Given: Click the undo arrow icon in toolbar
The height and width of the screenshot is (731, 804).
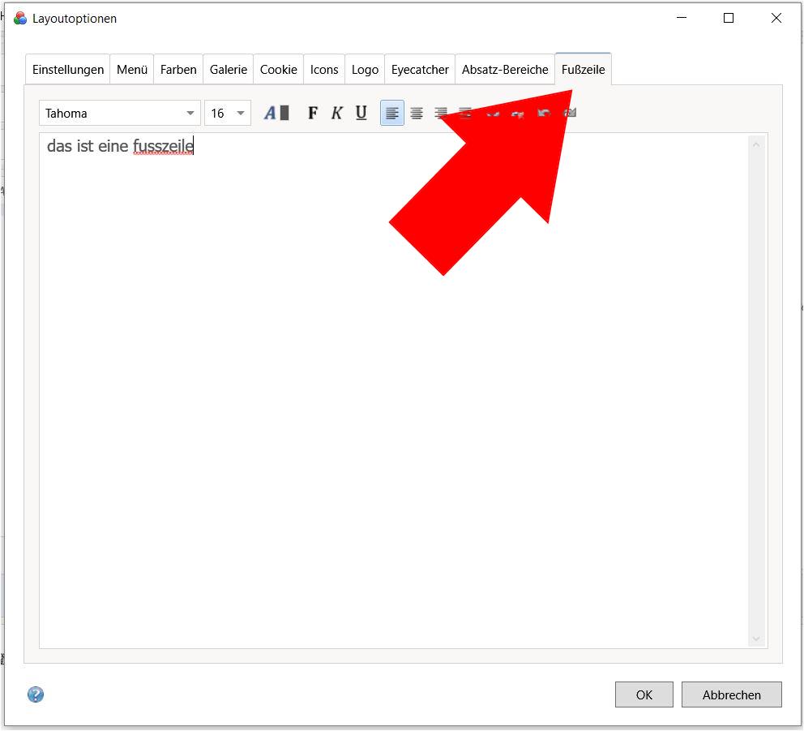Looking at the screenshot, I should point(544,113).
